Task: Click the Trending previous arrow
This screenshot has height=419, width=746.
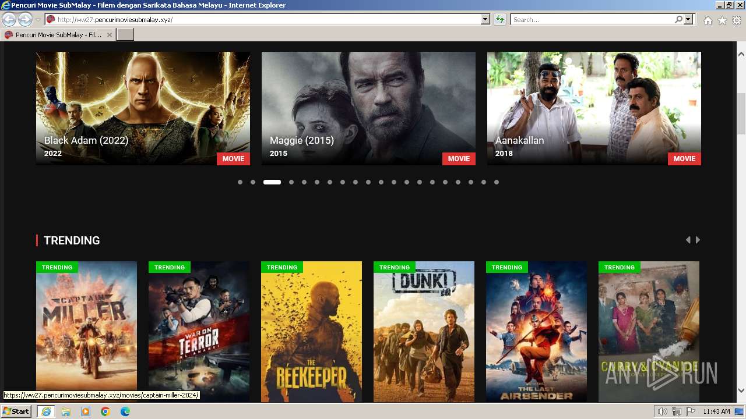Action: point(688,240)
